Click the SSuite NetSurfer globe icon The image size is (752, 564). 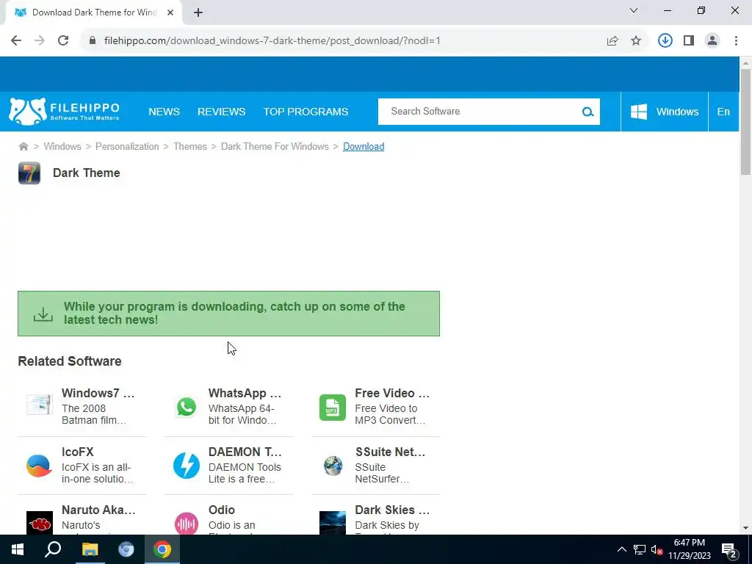[x=333, y=465]
